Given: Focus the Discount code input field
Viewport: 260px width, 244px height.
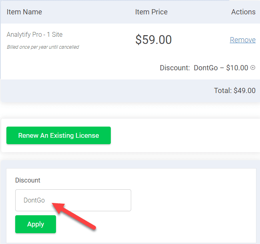Looking at the screenshot, I should (x=73, y=200).
